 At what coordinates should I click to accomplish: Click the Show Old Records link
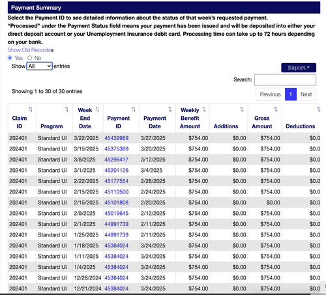click(x=29, y=50)
